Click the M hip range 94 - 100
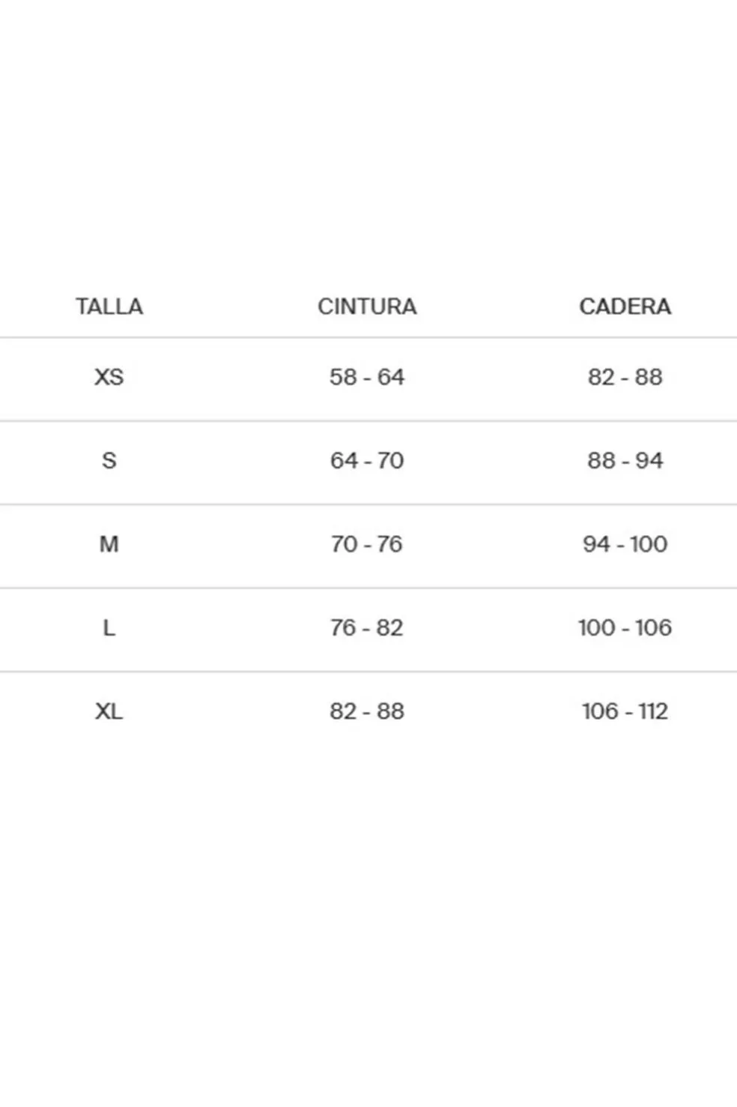The width and height of the screenshot is (737, 1107). tap(625, 544)
